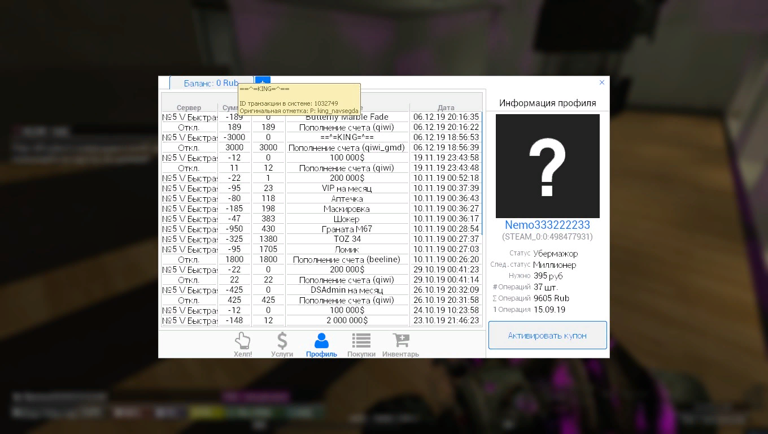
Task: Open the Nemo333222233 profile name link
Action: (x=547, y=225)
